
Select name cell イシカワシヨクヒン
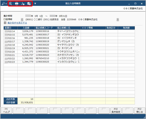point(68,62)
